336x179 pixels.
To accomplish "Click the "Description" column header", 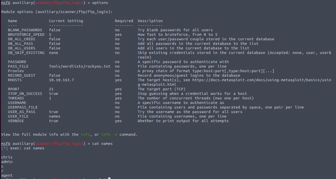I will (x=150, y=21).
